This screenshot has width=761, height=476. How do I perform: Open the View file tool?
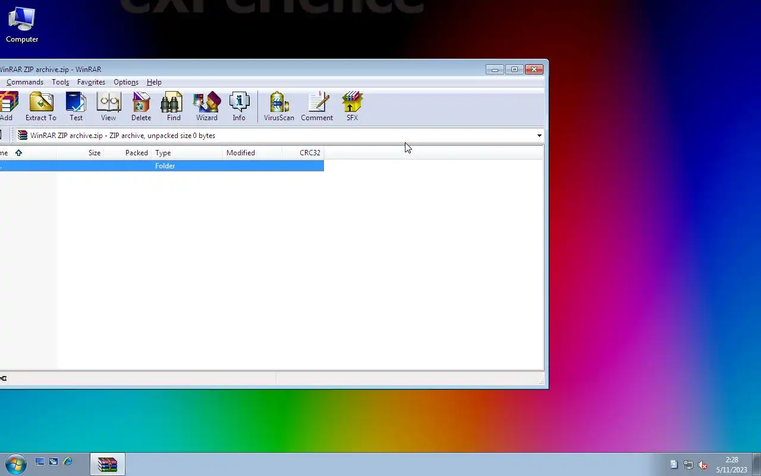click(108, 107)
